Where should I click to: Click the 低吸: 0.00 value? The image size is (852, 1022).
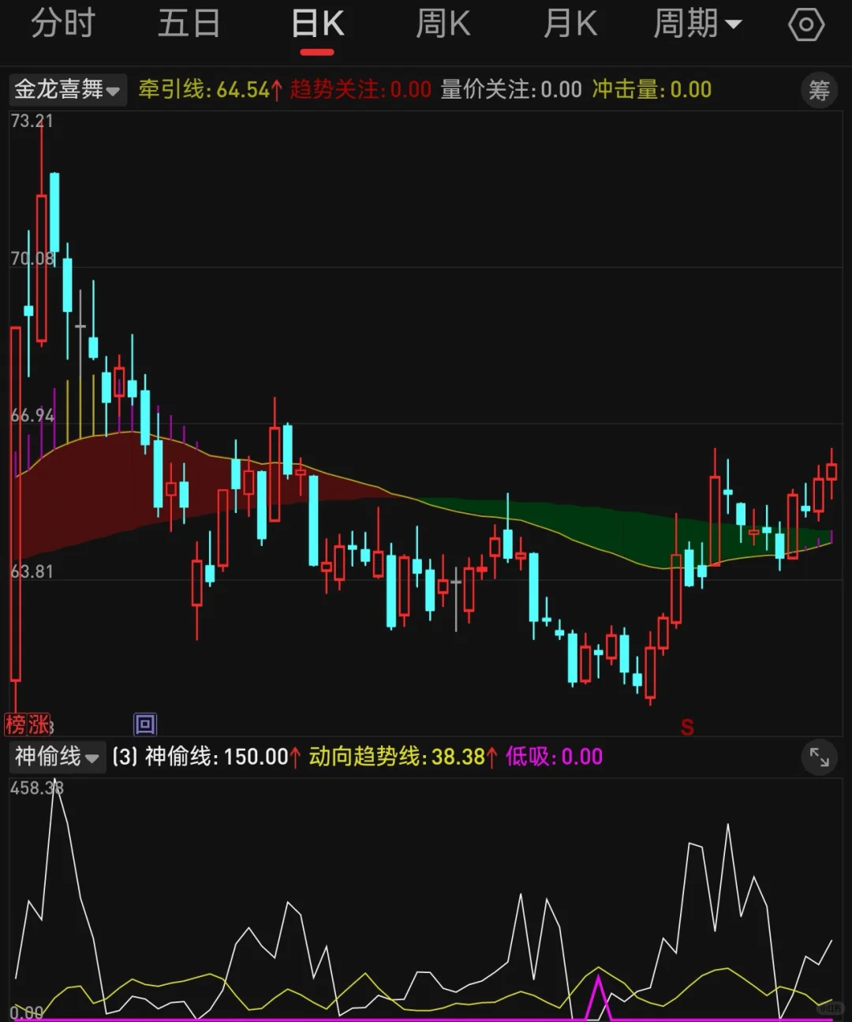point(554,757)
